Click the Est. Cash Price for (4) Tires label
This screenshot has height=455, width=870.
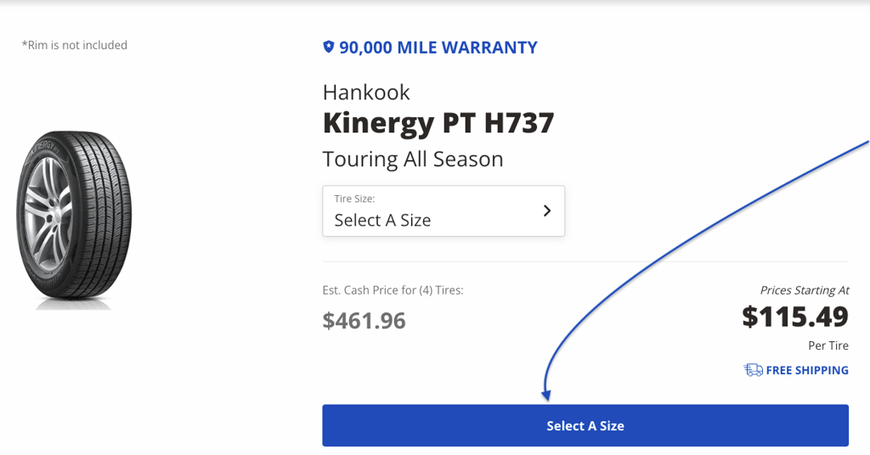click(x=393, y=290)
